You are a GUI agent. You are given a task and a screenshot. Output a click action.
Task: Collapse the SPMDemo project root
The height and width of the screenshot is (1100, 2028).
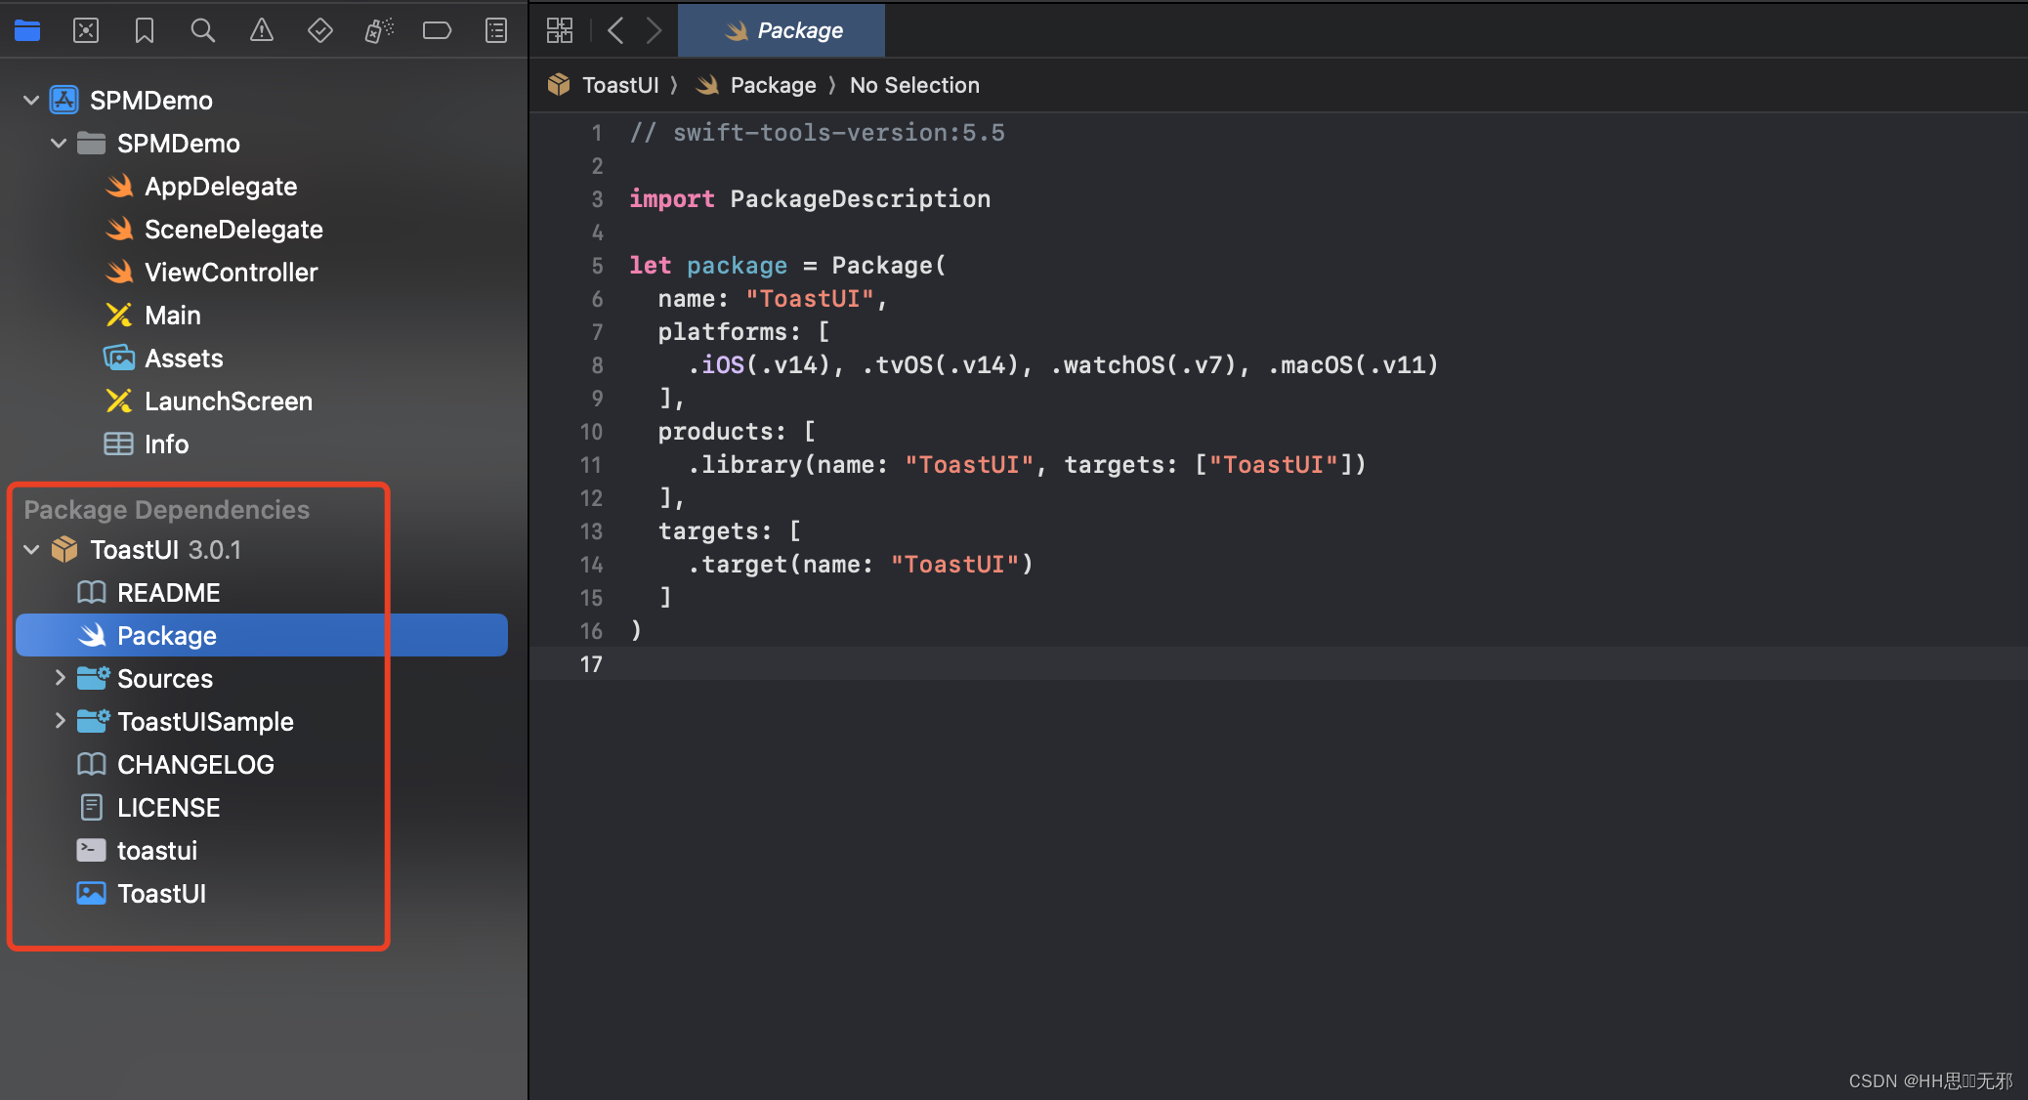pyautogui.click(x=31, y=101)
